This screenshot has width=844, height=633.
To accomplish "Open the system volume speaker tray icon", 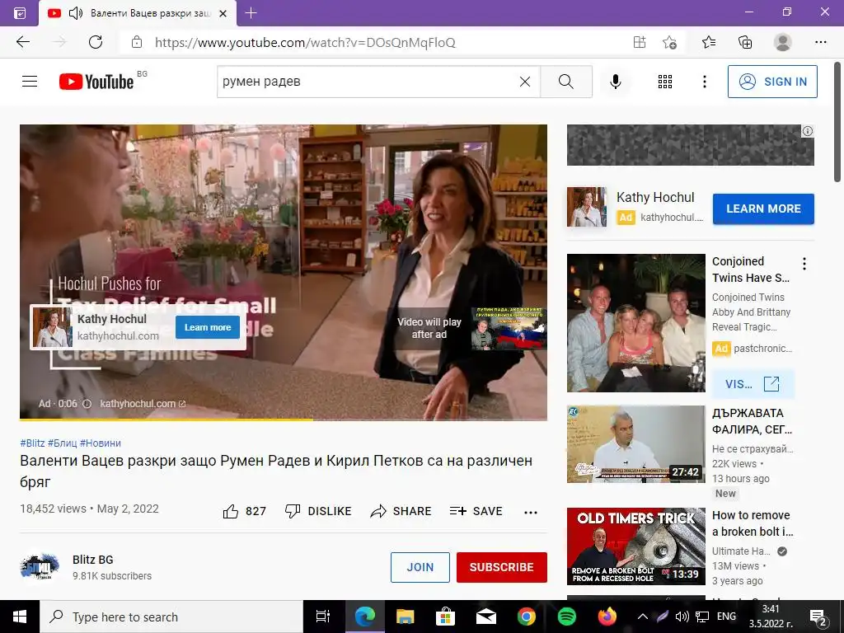I will pos(682,617).
